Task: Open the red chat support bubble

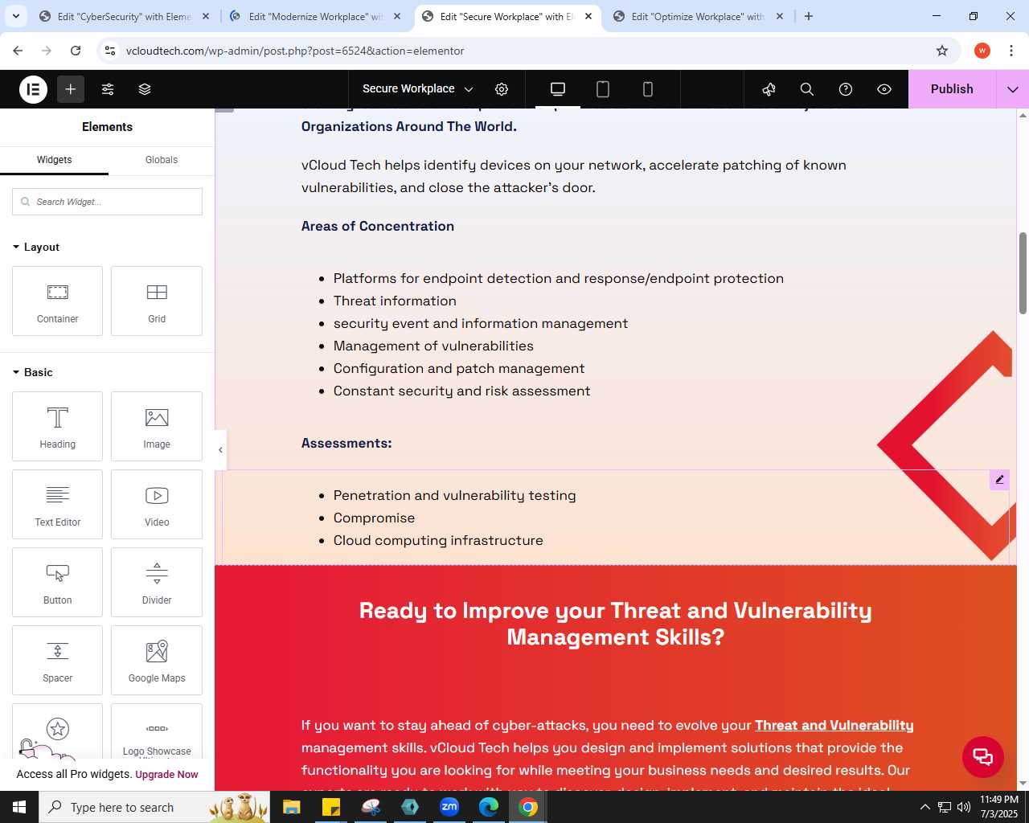Action: (x=983, y=756)
